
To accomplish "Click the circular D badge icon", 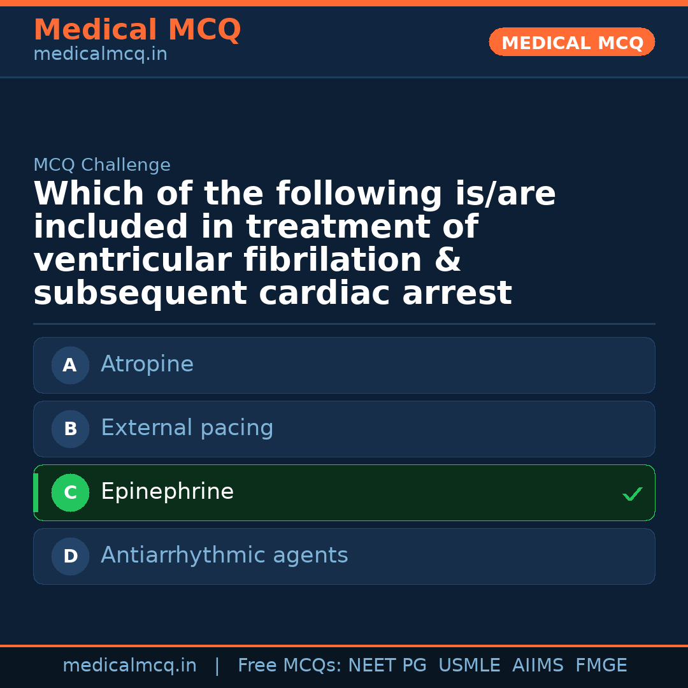I will coord(70,556).
